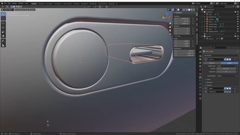
Task: Click the viewport Select menu button
Action: coord(22,10)
